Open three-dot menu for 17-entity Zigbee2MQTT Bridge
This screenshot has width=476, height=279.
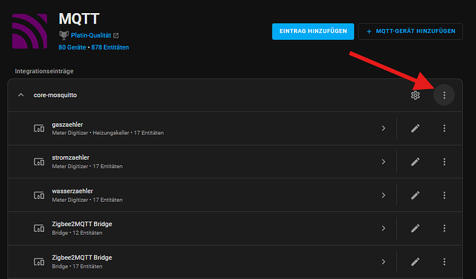(444, 261)
